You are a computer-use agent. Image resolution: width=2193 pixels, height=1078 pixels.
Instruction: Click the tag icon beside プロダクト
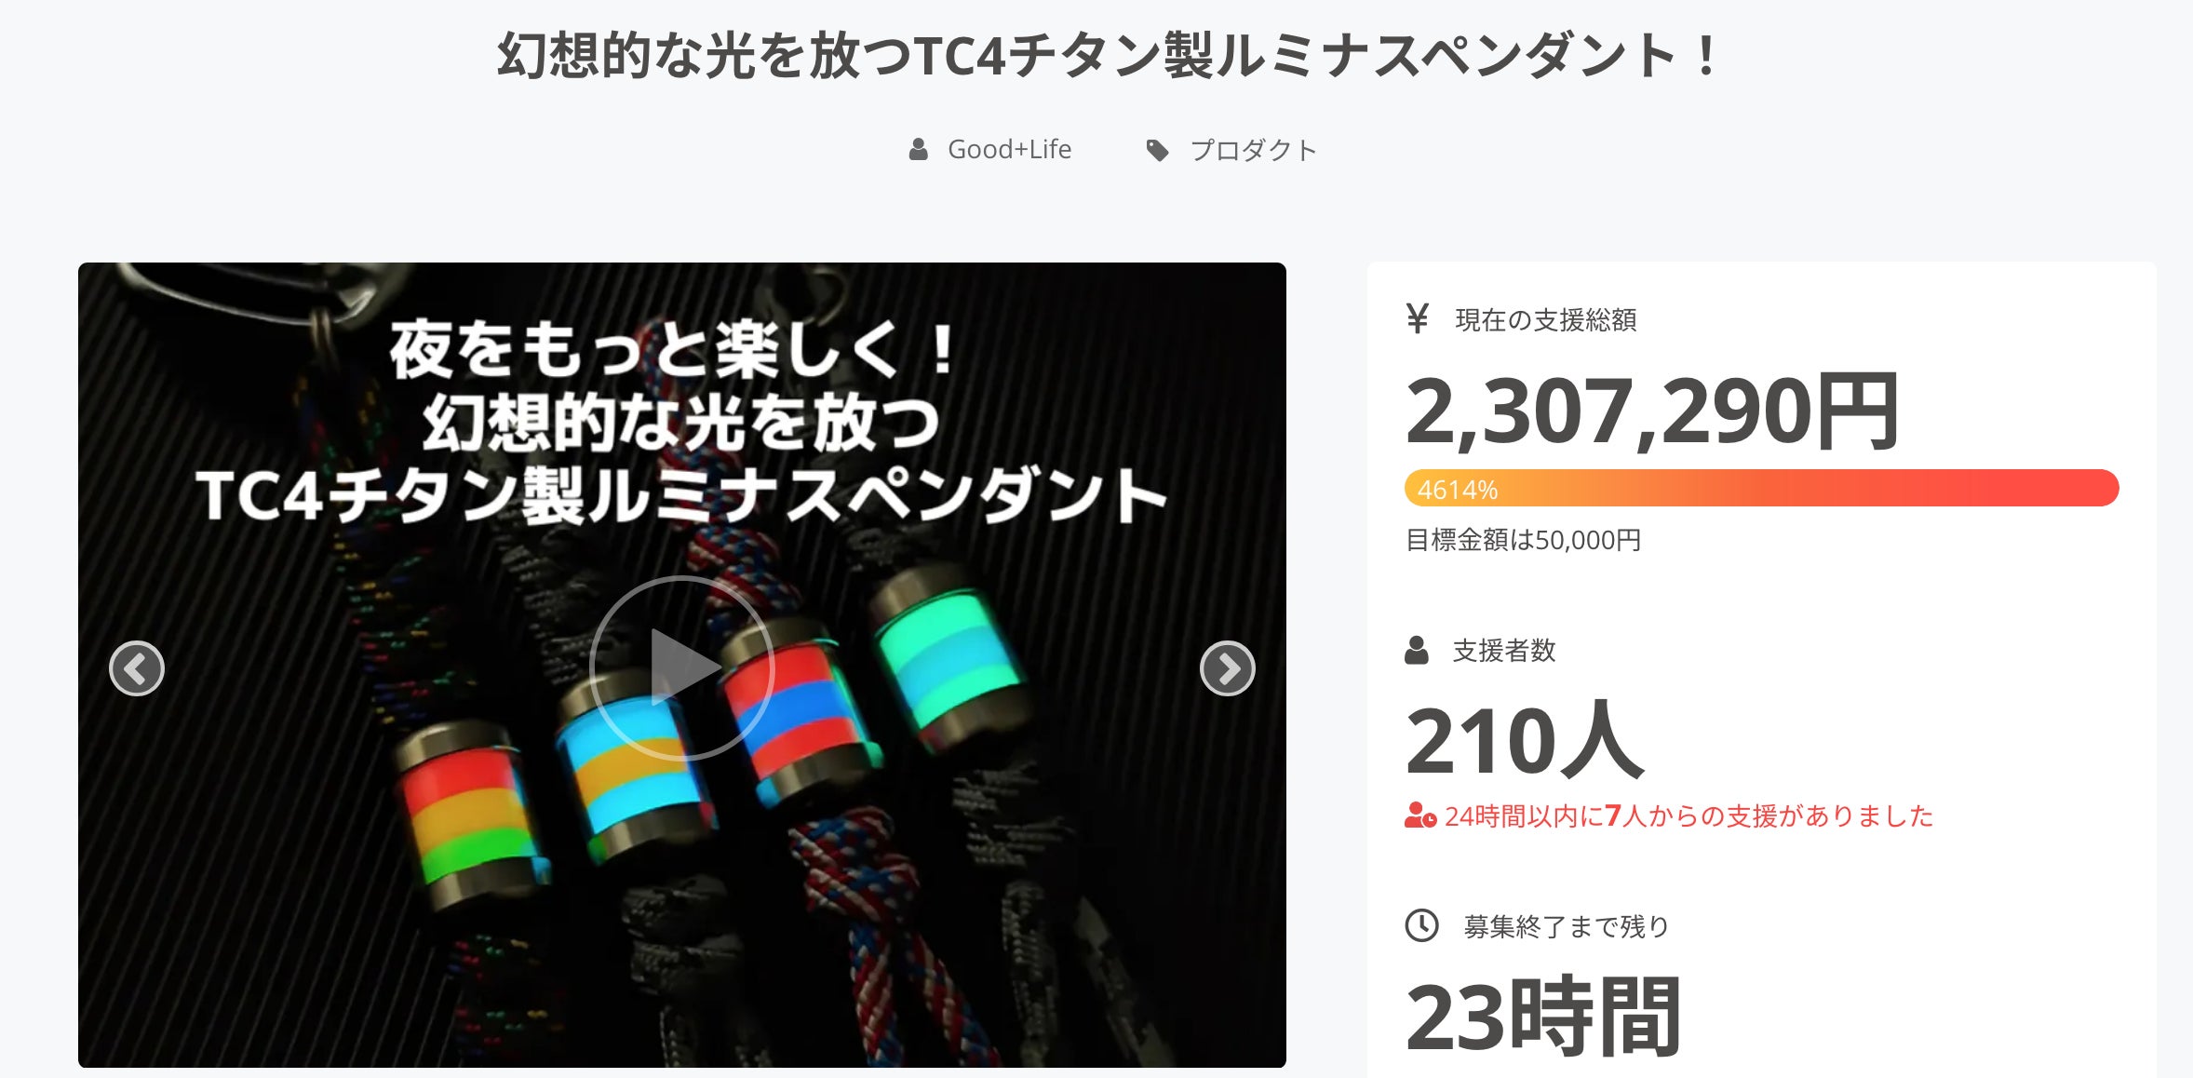[x=1157, y=150]
